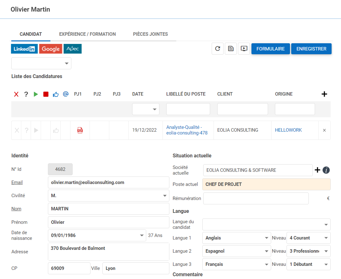Open the Pièces jointes tab

[150, 34]
